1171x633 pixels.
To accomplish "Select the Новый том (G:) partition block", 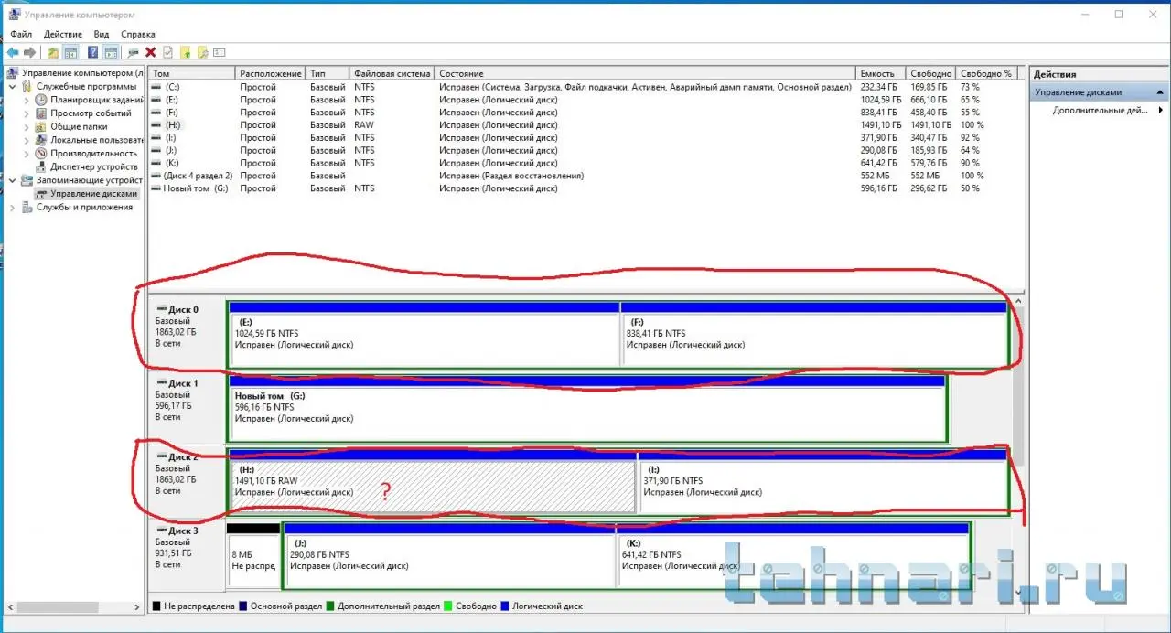I will 586,409.
